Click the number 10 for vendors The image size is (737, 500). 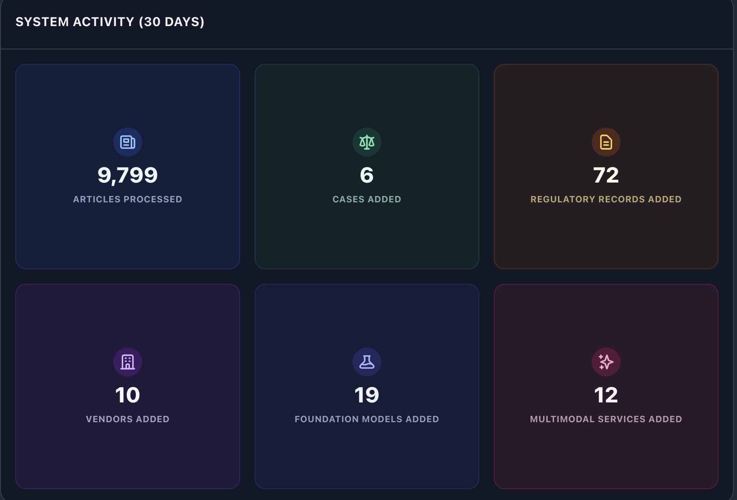128,395
